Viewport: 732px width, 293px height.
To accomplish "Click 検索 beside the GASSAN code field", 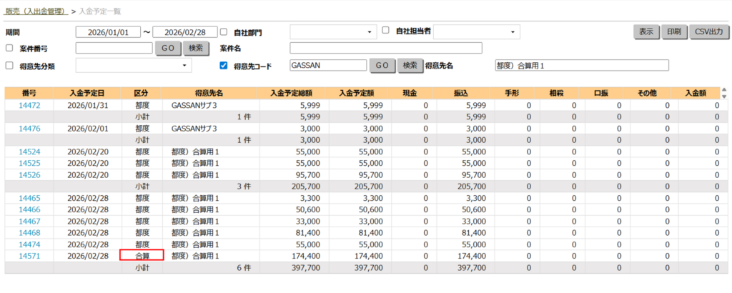I will [x=409, y=66].
